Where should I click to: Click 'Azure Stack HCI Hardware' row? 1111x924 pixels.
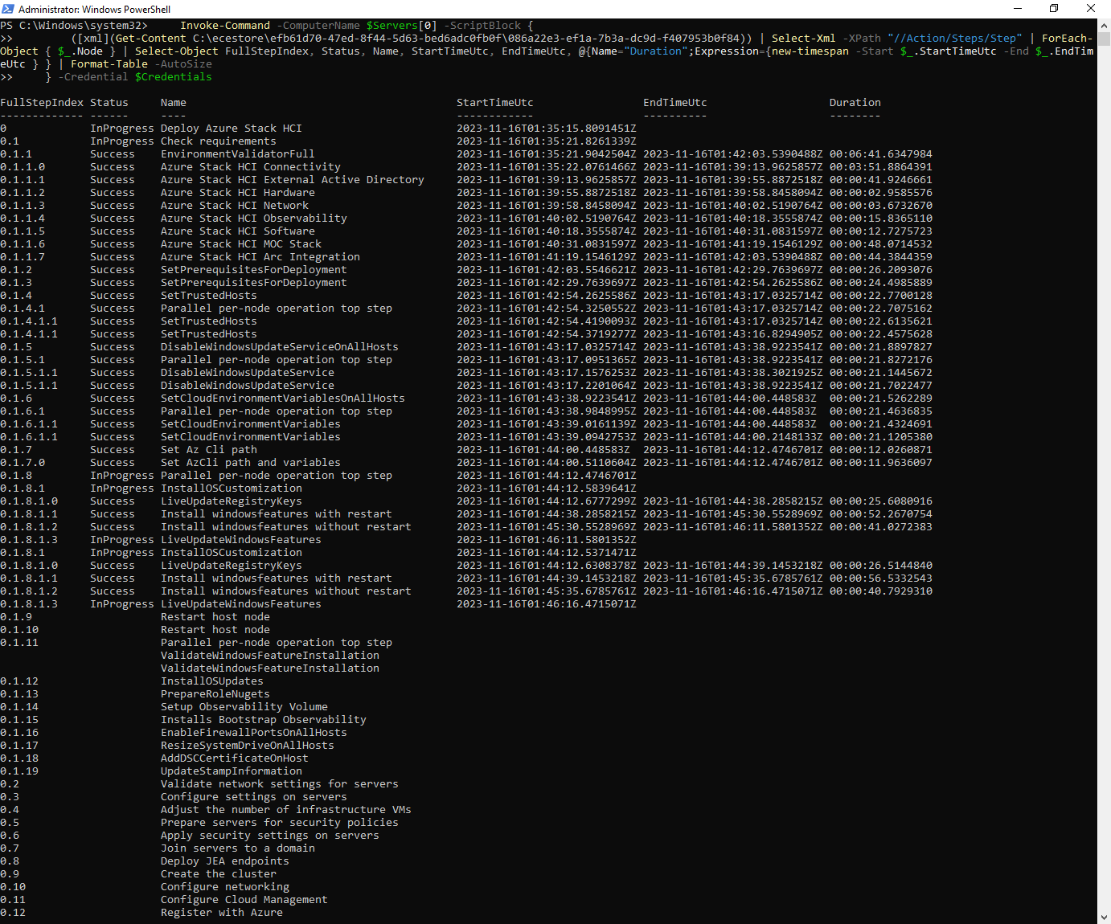coord(238,193)
